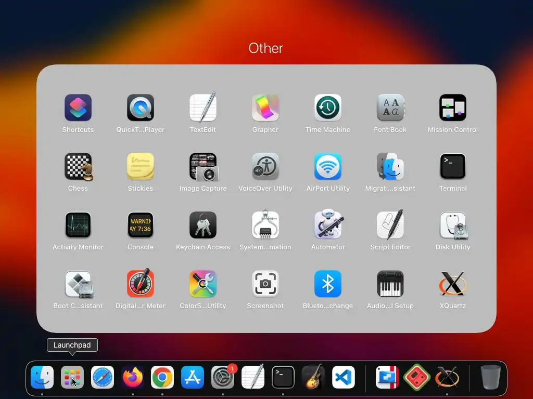Click the Launchpad Dock icon

coord(72,377)
